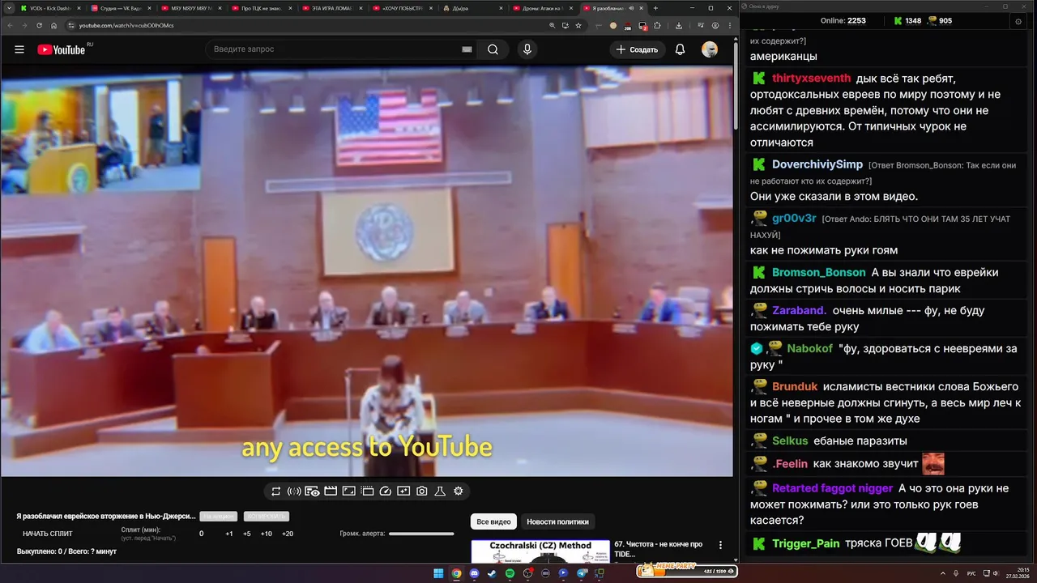Click НАЧАТЬ СПЛИТ button
This screenshot has height=583, width=1037.
coord(48,534)
